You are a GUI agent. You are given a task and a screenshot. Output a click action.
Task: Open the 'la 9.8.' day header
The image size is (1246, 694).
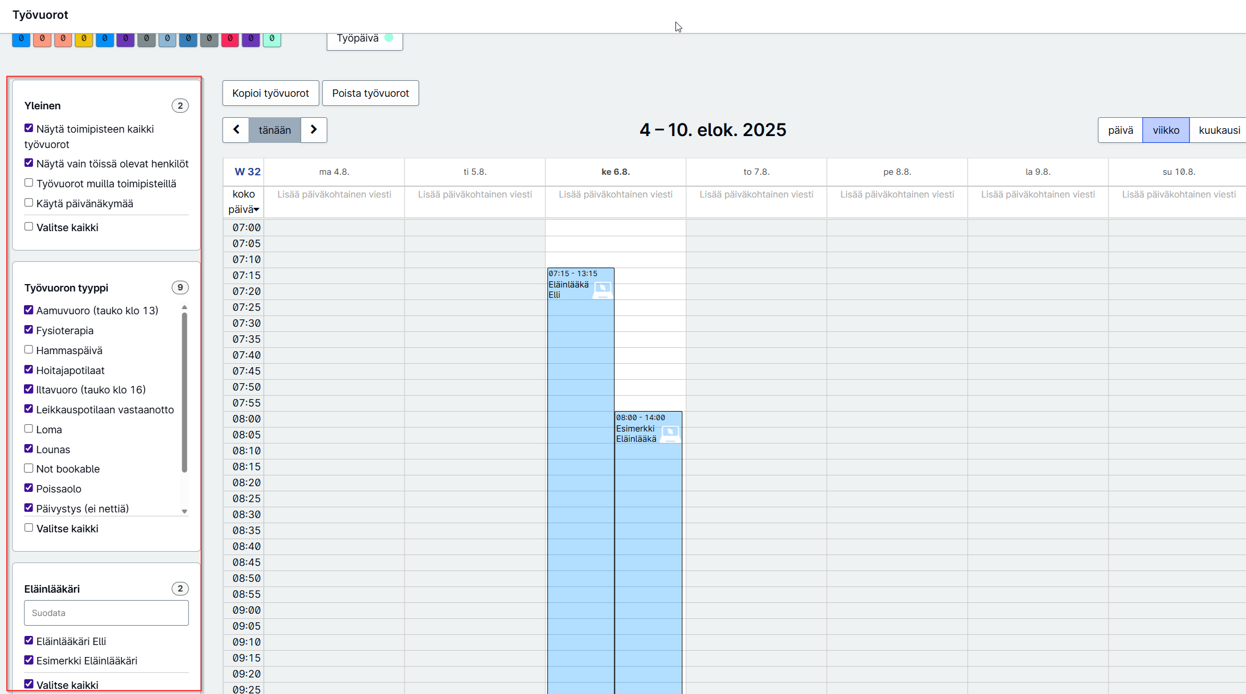tap(1038, 172)
